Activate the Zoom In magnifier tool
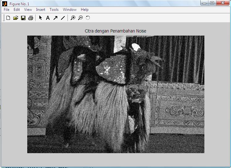This screenshot has height=168, width=231. click(73, 18)
